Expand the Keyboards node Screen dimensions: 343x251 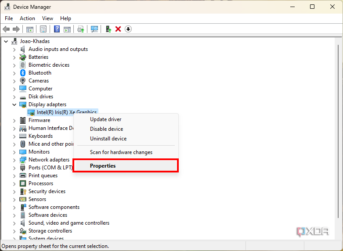coord(14,136)
